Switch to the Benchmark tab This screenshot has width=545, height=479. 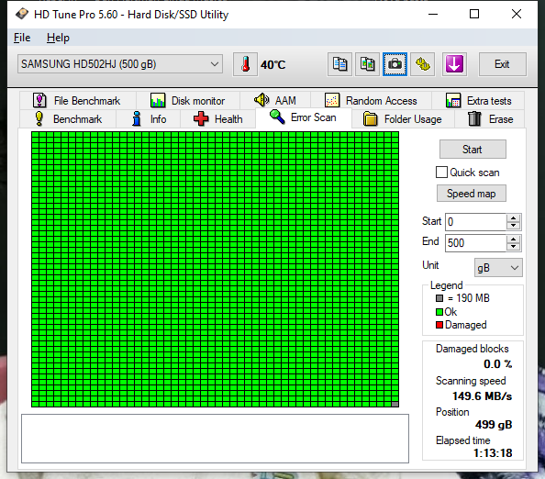coord(68,119)
